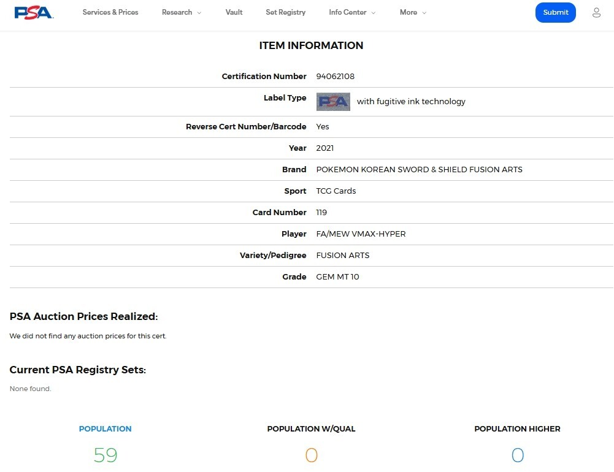Select the Reverse Cert Number value Yes

[x=323, y=126]
